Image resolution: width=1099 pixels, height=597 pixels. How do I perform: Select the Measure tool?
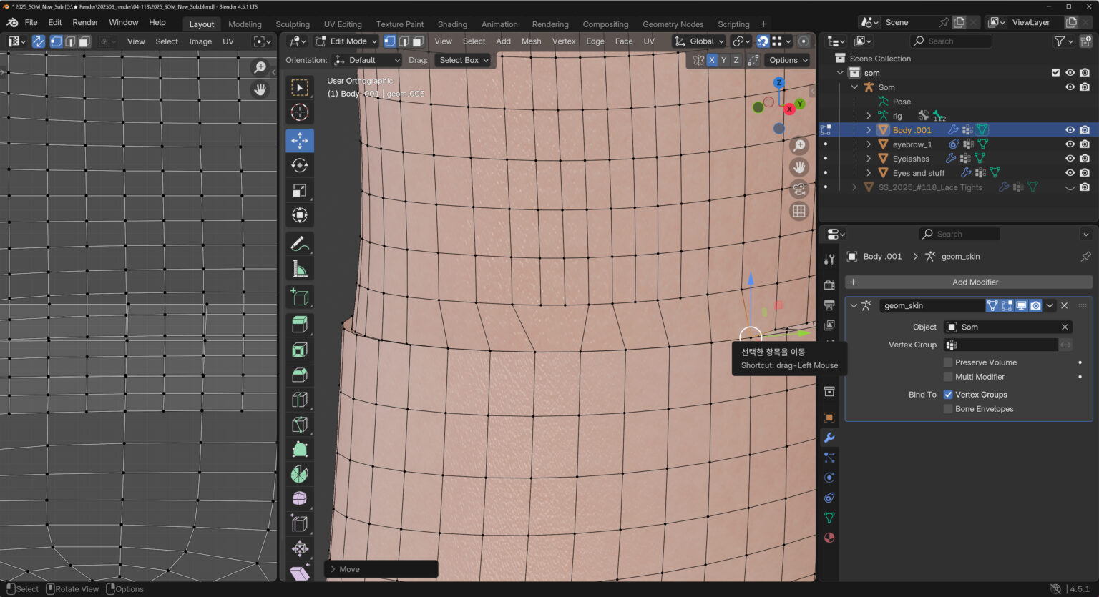(300, 270)
